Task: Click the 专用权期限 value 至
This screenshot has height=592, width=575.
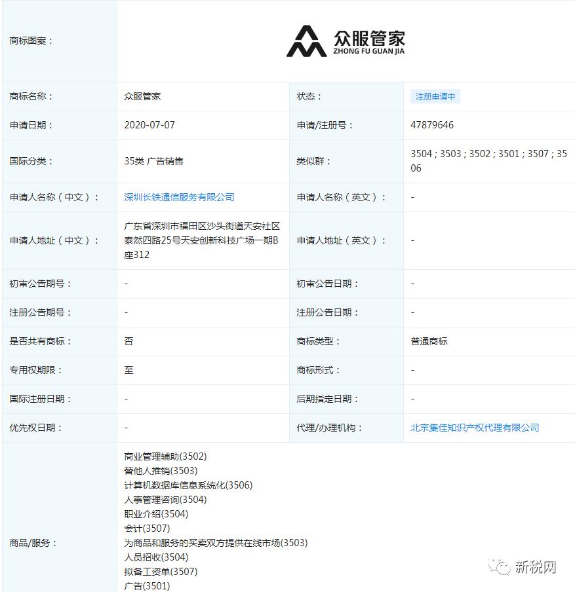Action: 125,369
